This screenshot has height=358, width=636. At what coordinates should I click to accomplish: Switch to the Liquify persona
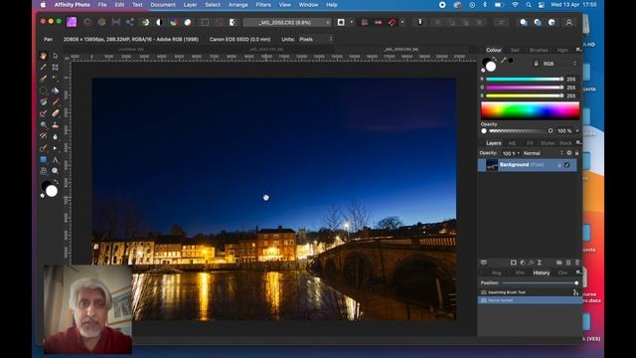coord(87,22)
